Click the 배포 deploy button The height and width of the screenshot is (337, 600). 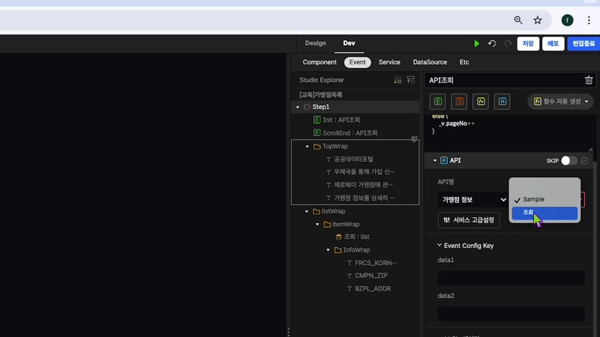(x=553, y=43)
